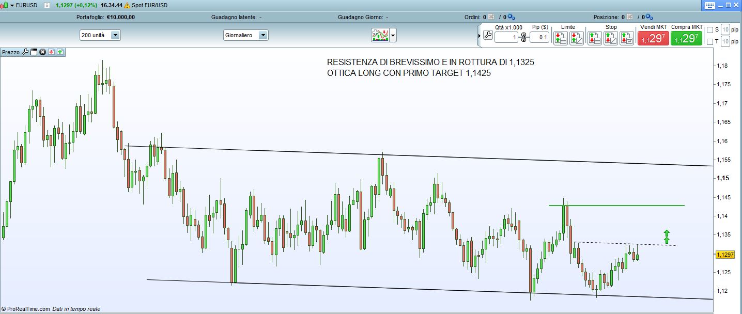
Task: Expand the arrow beside indicators icon
Action: pos(393,36)
